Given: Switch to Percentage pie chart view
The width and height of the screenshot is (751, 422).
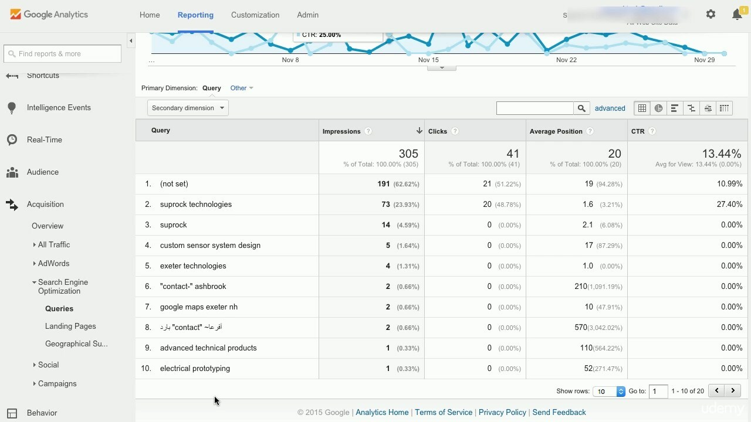Looking at the screenshot, I should click(659, 108).
